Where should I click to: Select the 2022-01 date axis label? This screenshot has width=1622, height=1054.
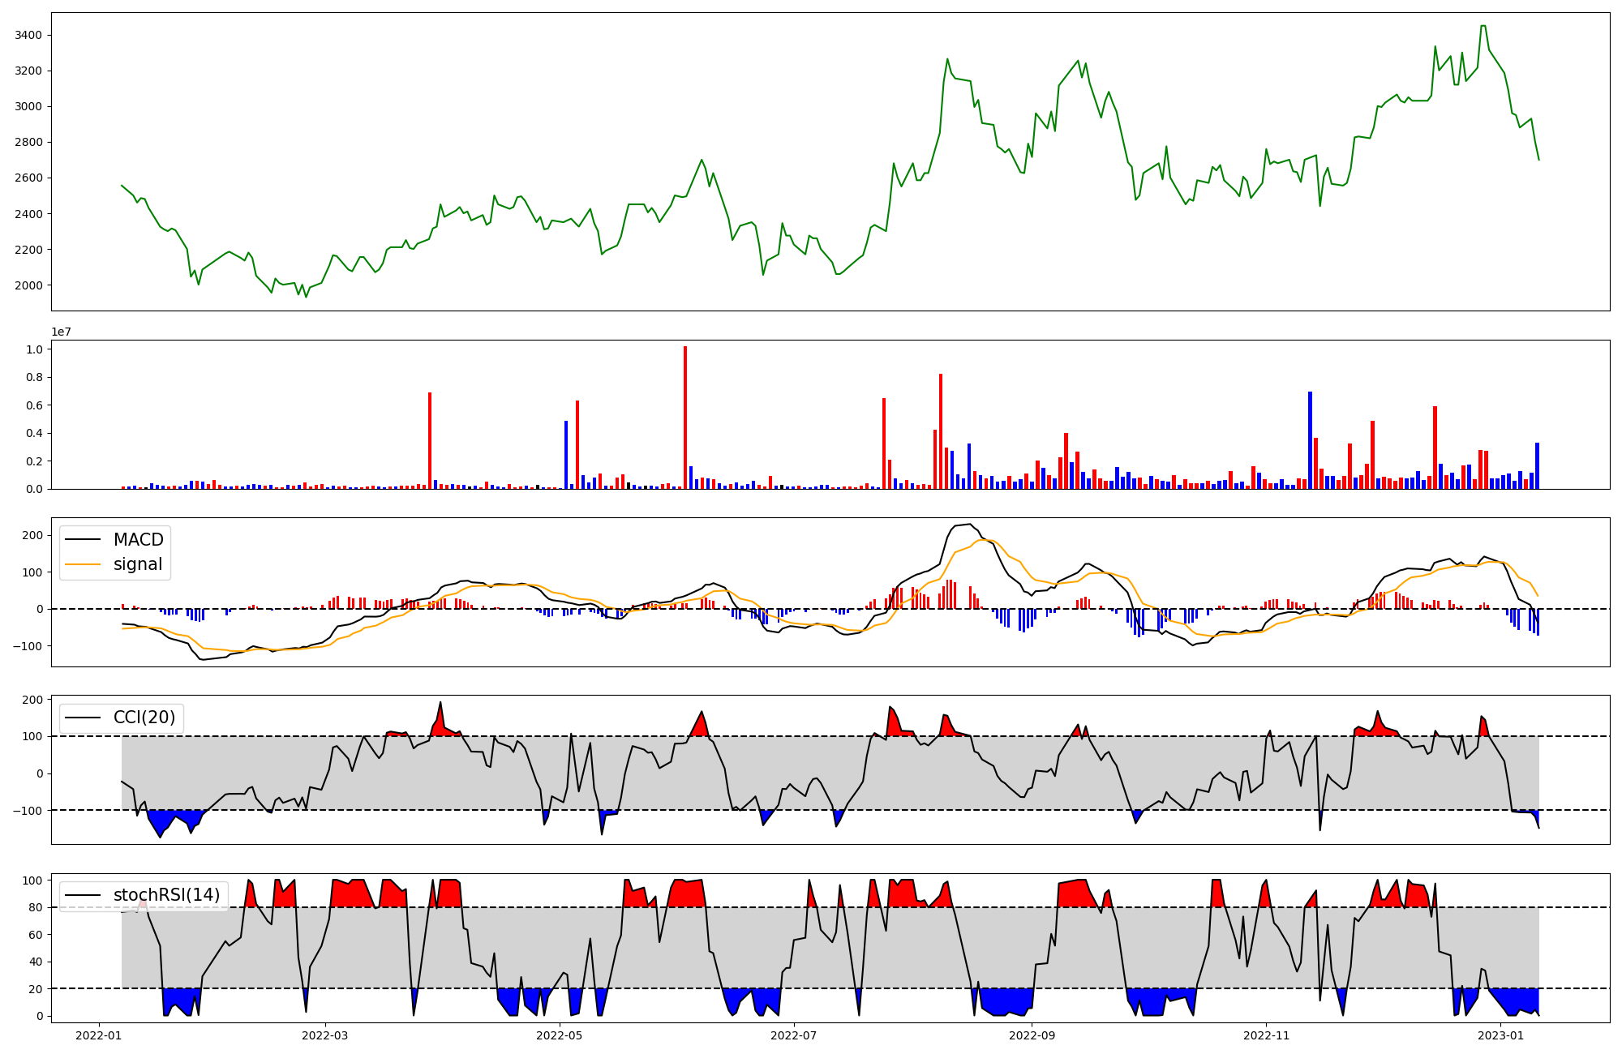tap(99, 1035)
